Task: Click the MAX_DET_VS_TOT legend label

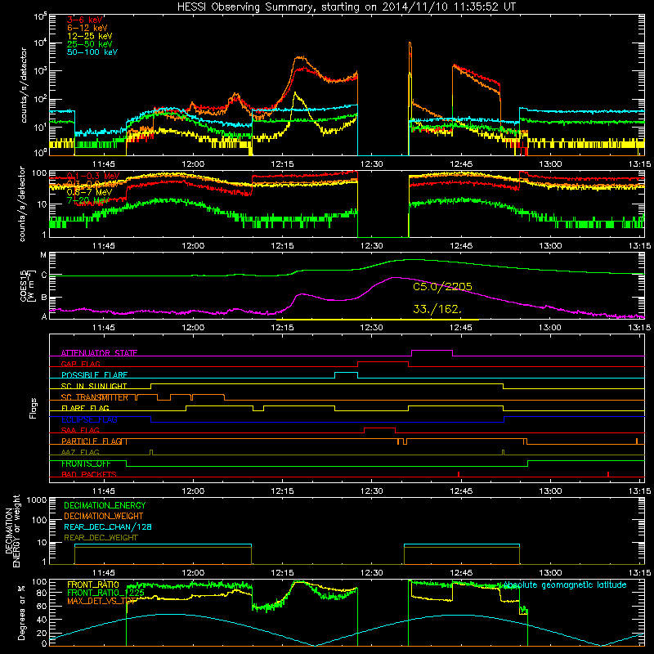Action: click(x=101, y=601)
